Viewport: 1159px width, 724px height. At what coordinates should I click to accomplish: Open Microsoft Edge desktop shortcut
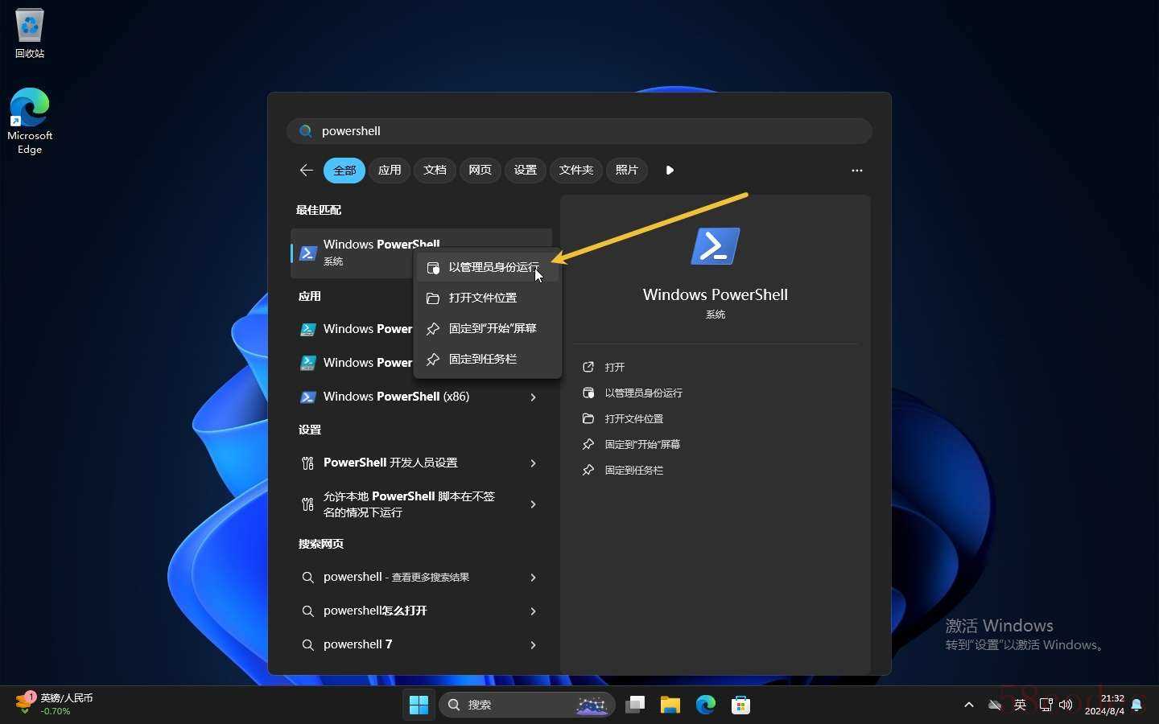(x=30, y=121)
